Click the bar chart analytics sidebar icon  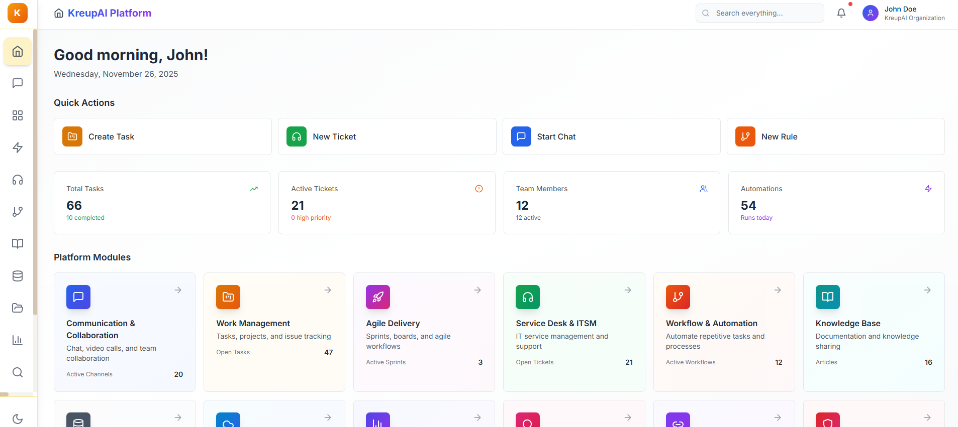[x=18, y=340]
